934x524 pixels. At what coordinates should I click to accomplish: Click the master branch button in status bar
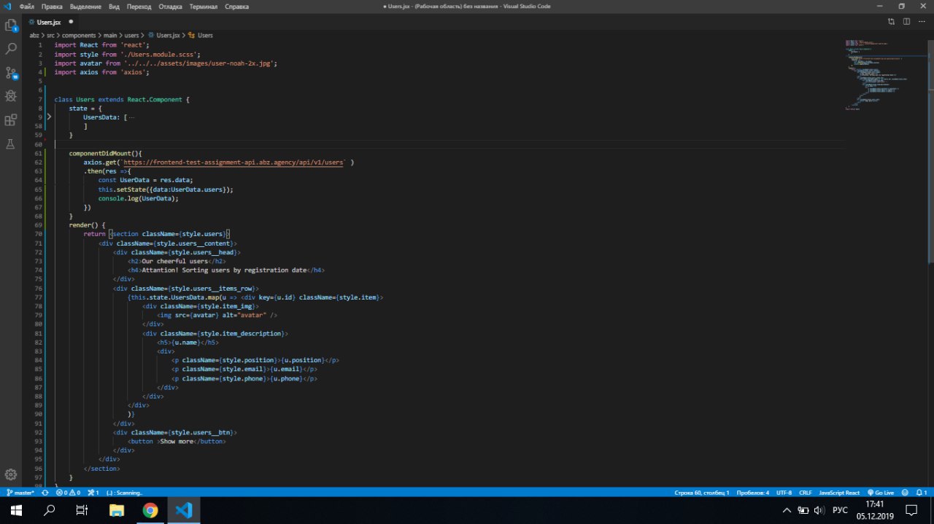click(x=20, y=493)
